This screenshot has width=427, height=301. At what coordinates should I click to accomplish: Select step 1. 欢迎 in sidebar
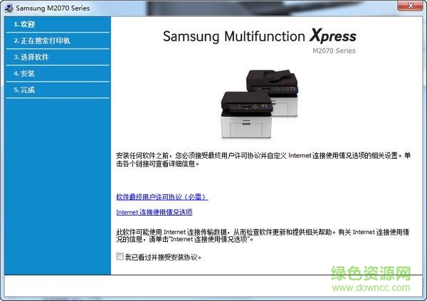[58, 24]
